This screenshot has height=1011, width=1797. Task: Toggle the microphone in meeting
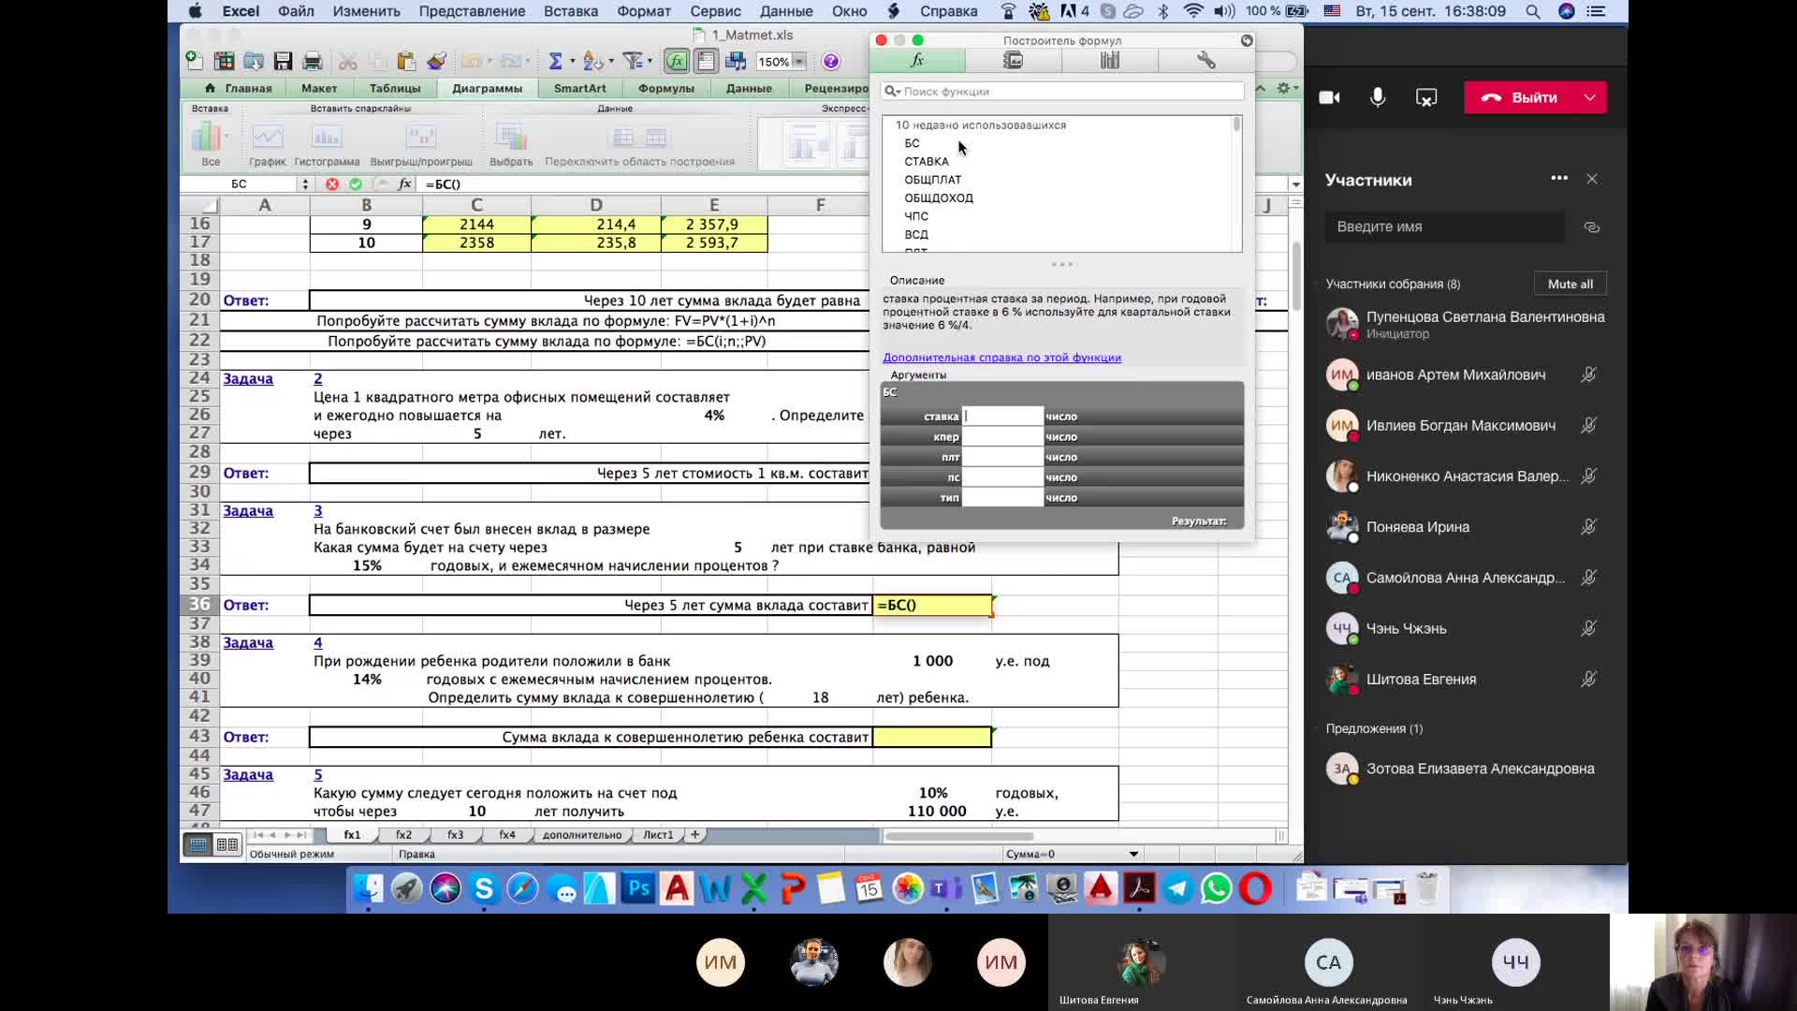pos(1378,97)
